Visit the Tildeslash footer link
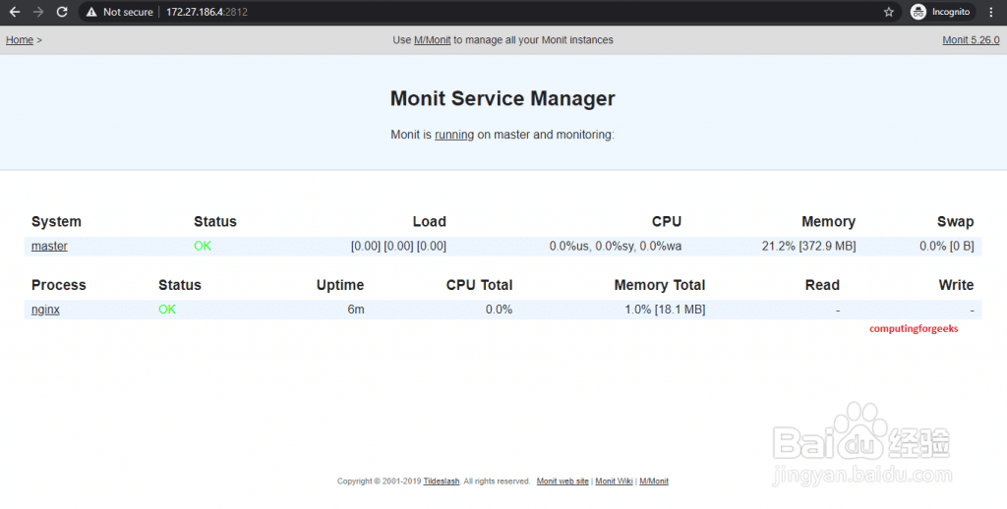This screenshot has height=509, width=1007. [x=442, y=481]
